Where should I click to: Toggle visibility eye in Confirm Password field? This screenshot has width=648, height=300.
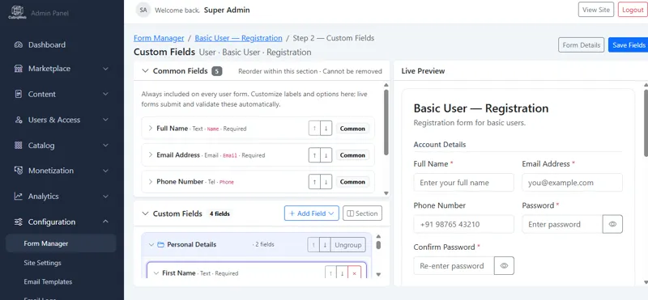504,266
